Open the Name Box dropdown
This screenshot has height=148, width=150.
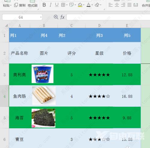pyautogui.click(x=41, y=17)
